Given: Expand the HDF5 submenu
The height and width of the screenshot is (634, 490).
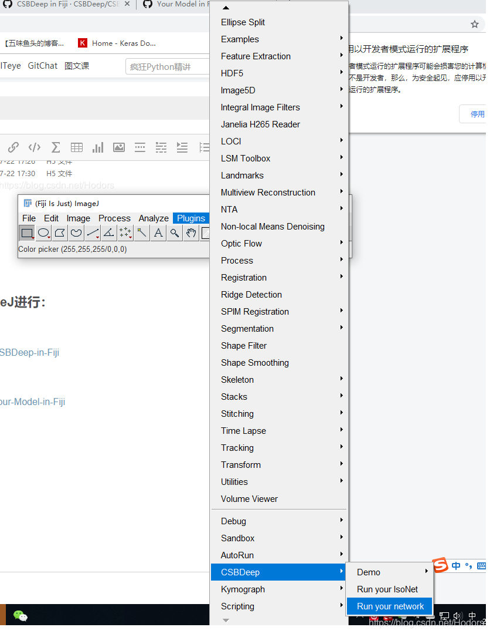Looking at the screenshot, I should coord(278,73).
